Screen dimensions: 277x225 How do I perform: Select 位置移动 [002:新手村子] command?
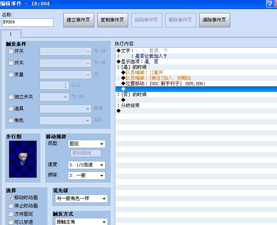[196, 84]
